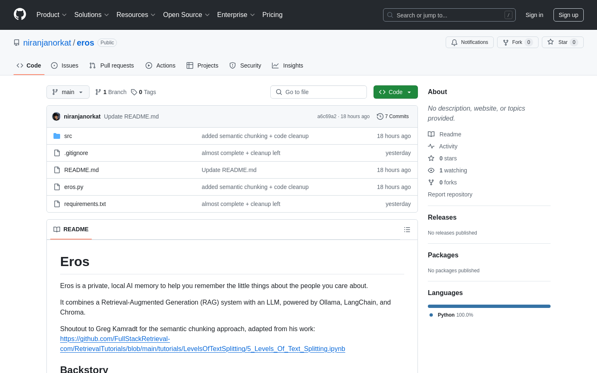The height and width of the screenshot is (373, 597).
Task: Click the fork icon next to 0 forks
Action: point(431,182)
